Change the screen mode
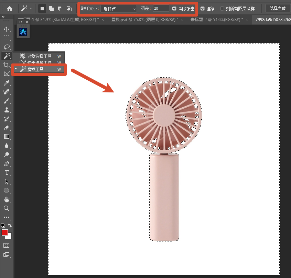Viewport: 291px width, 278px height. point(6,254)
